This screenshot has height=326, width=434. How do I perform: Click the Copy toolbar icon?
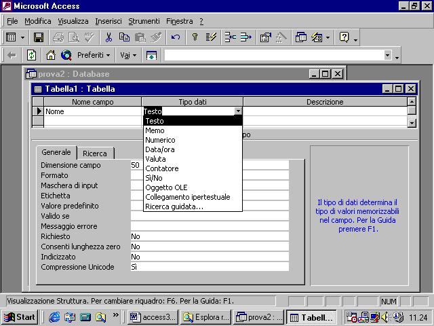124,37
